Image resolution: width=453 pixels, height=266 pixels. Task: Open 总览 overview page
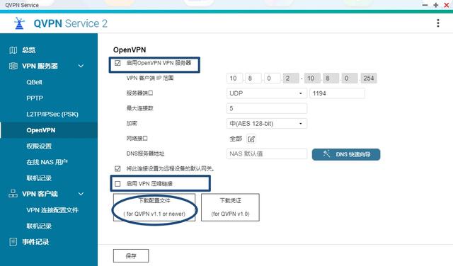[28, 50]
